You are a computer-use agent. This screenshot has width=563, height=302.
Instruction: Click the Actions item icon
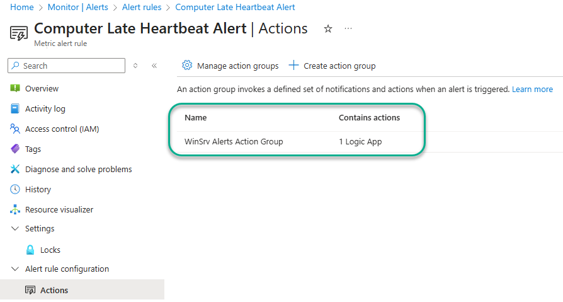tap(30, 290)
